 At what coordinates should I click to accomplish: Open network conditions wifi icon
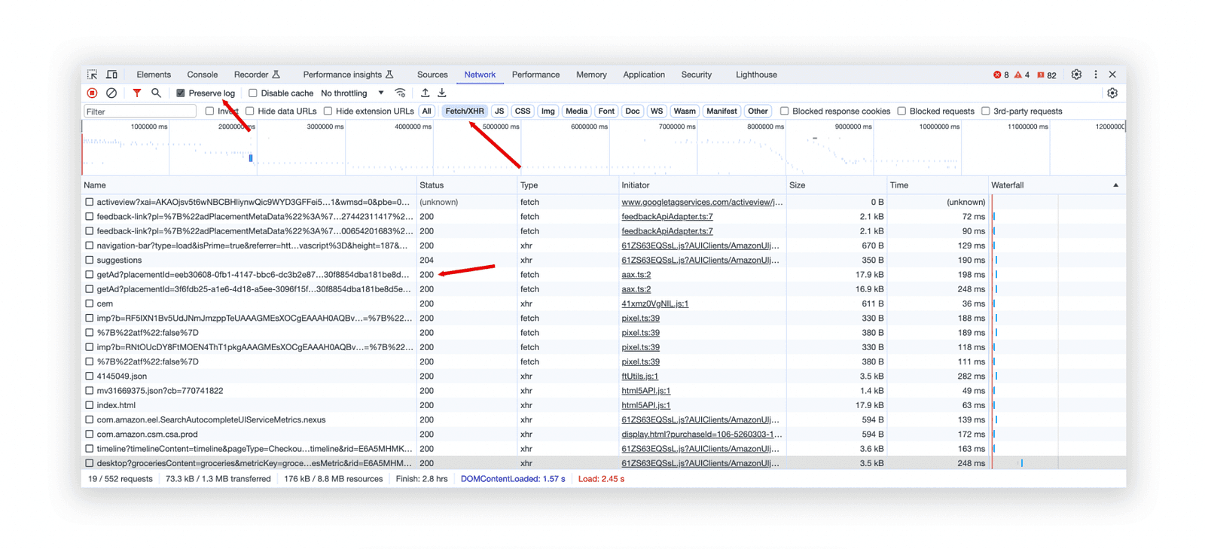coord(401,93)
